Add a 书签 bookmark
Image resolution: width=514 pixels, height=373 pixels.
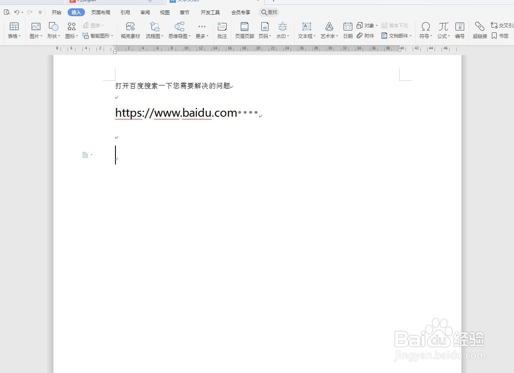pos(500,36)
